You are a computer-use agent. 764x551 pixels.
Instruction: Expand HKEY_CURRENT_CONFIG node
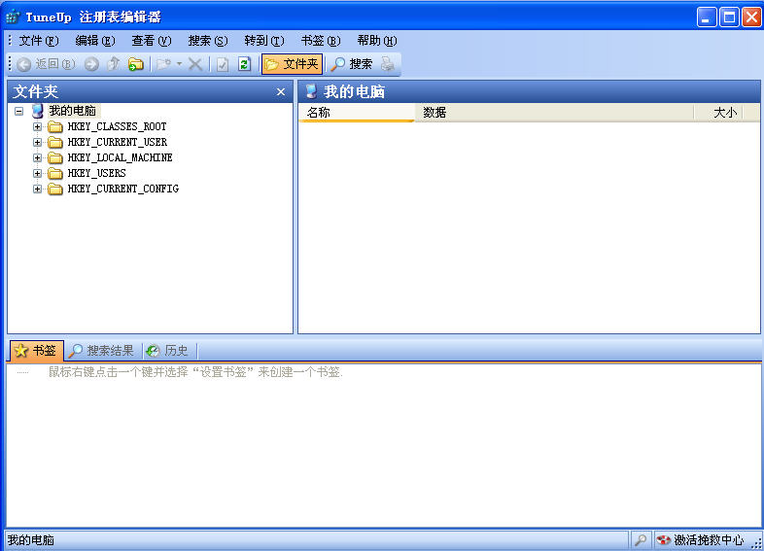pos(37,189)
